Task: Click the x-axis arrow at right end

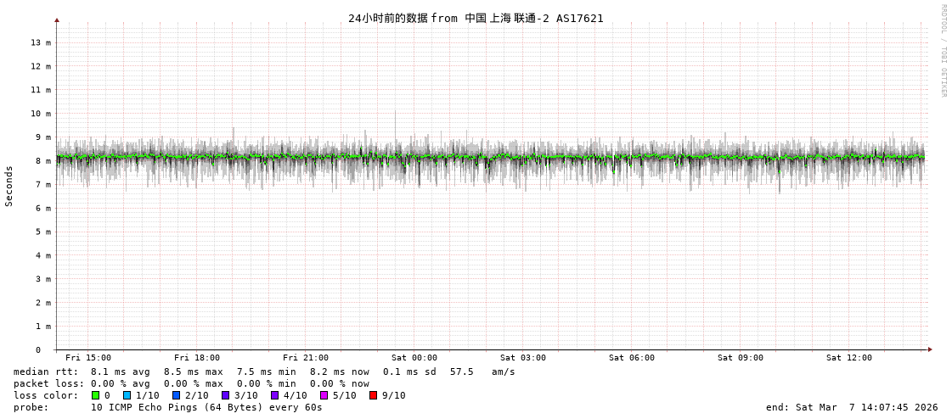Action: (x=930, y=349)
